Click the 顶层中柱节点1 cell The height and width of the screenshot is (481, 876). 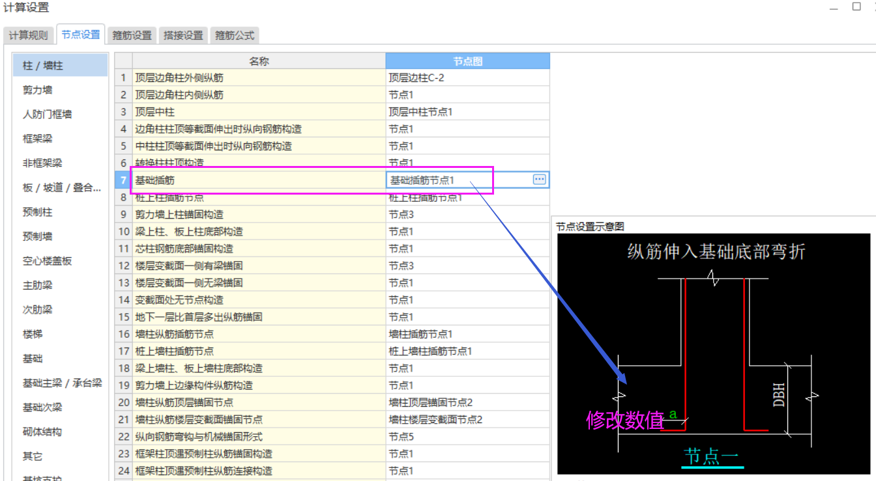468,112
